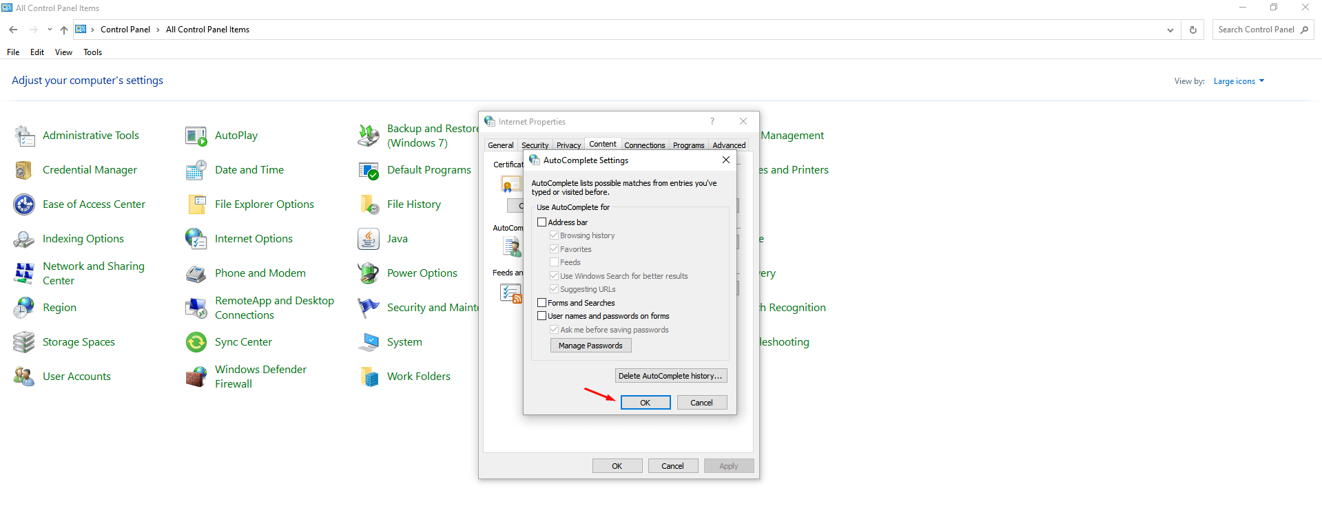Toggle Ask me before saving passwords
The width and height of the screenshot is (1322, 517).
pyautogui.click(x=554, y=330)
